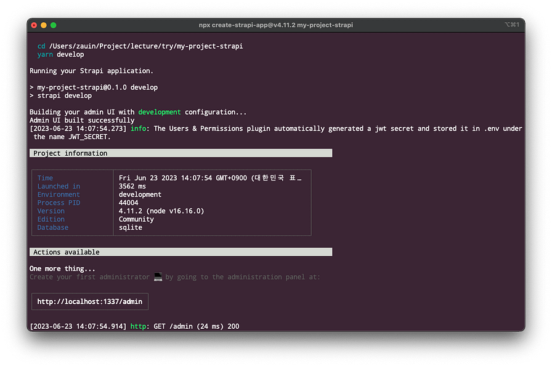Click the value 'Fri Jun 23 2023 14:07:54 GMT+0900'
552x367 pixels.
[183, 178]
